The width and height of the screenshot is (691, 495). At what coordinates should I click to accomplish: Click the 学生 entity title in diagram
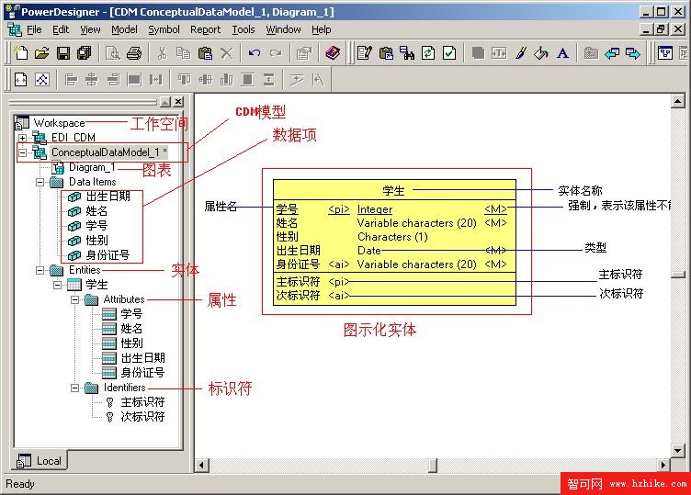[x=393, y=191]
